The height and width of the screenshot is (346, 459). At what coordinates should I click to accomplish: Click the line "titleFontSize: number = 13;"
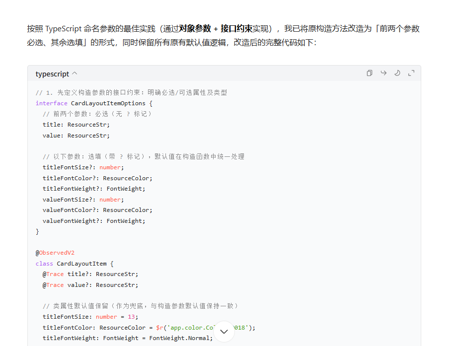(90, 317)
